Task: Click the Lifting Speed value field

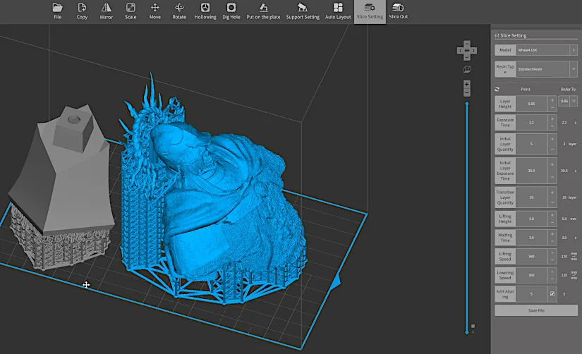Action: click(531, 257)
